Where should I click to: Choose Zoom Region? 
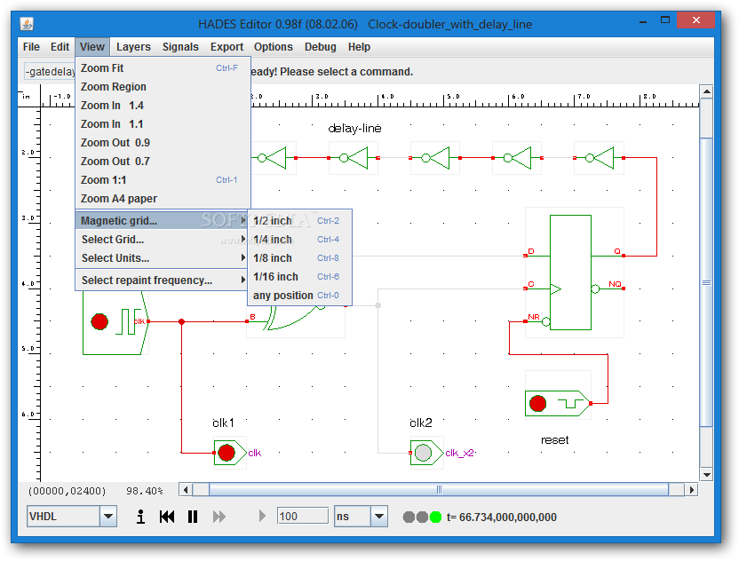[163, 87]
